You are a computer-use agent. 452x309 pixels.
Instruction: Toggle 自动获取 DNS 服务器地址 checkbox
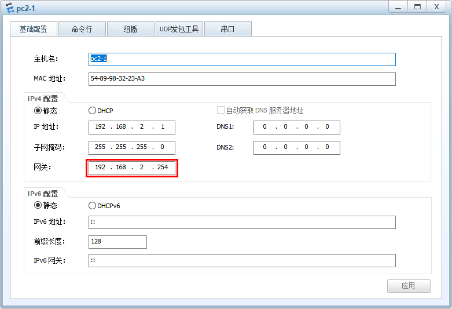click(x=221, y=110)
